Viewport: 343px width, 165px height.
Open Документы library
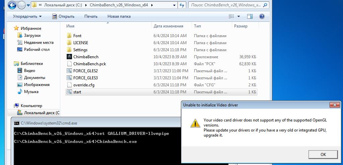(35, 78)
